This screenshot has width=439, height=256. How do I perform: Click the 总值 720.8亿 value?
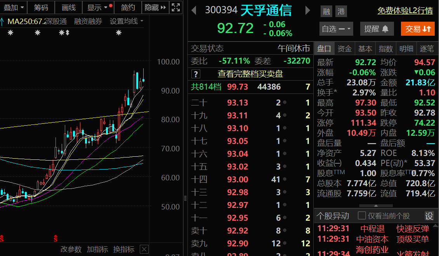(420, 183)
